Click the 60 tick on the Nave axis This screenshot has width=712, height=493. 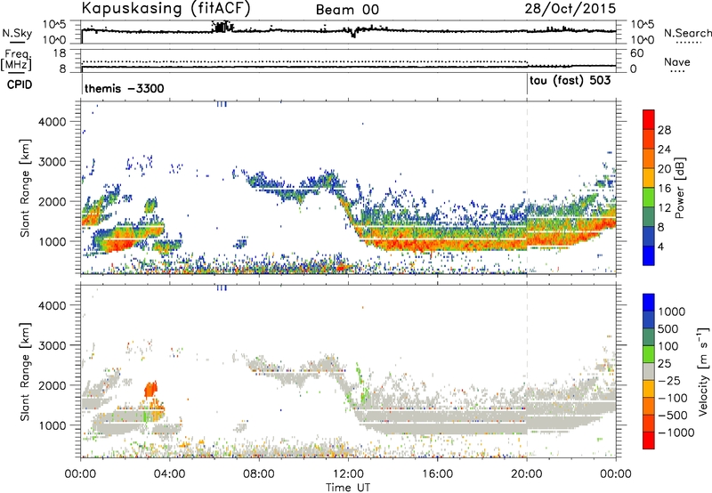(636, 53)
